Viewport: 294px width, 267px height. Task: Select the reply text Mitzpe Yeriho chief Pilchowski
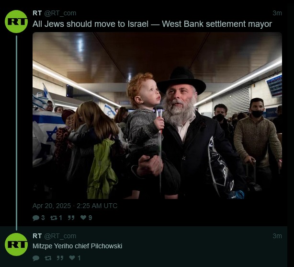pos(77,246)
